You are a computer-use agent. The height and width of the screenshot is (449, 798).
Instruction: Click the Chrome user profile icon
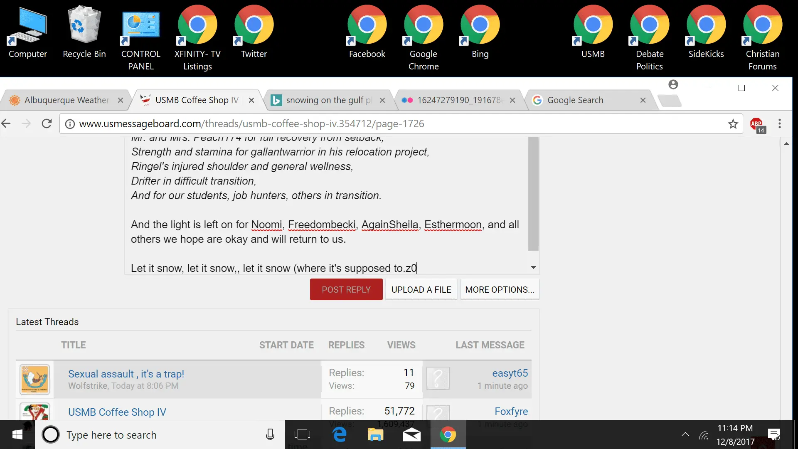[x=673, y=85]
